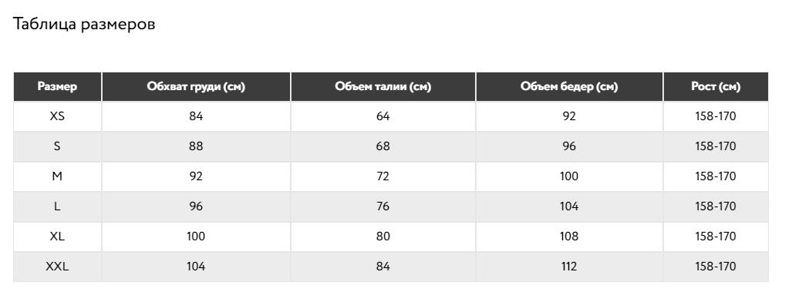
Task: Click height 158-170 in XS row
Action: coord(716,116)
